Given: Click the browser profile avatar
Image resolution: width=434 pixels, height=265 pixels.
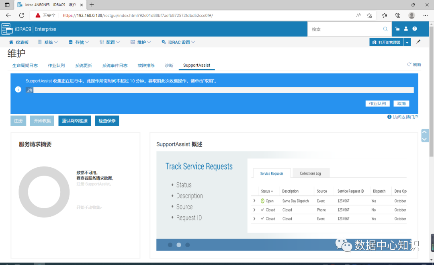Looking at the screenshot, I should coord(411,15).
